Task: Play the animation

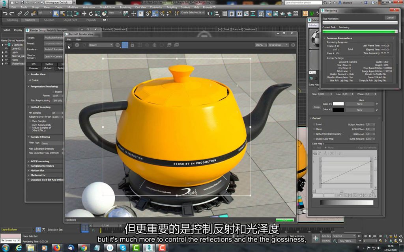Action: tap(370, 236)
